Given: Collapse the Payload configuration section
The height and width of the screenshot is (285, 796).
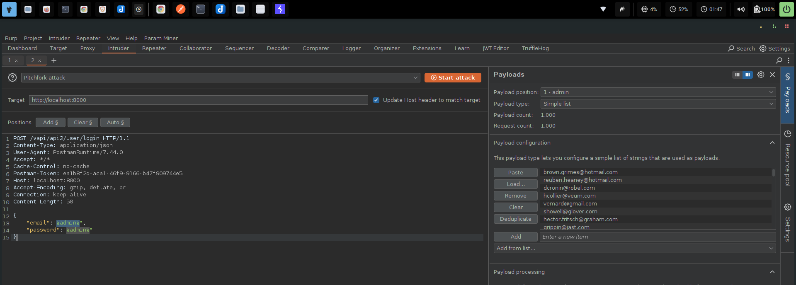Looking at the screenshot, I should (772, 142).
